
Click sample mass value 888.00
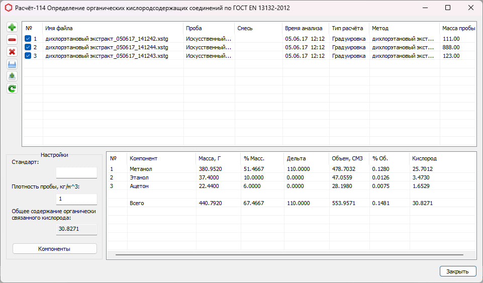point(451,47)
